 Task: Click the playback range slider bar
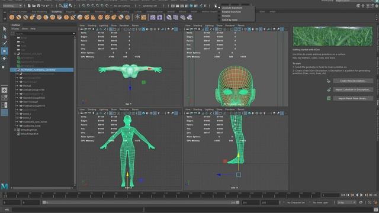click(141, 202)
